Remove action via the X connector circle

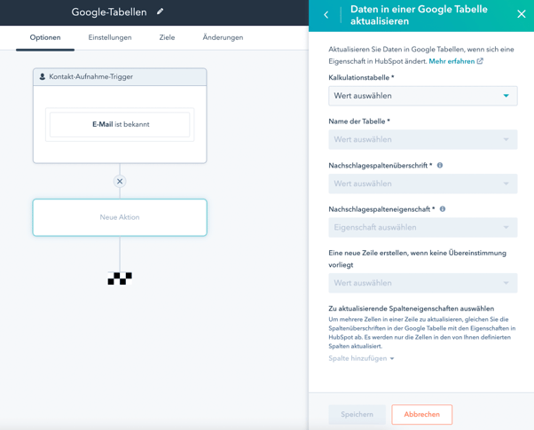tap(120, 182)
